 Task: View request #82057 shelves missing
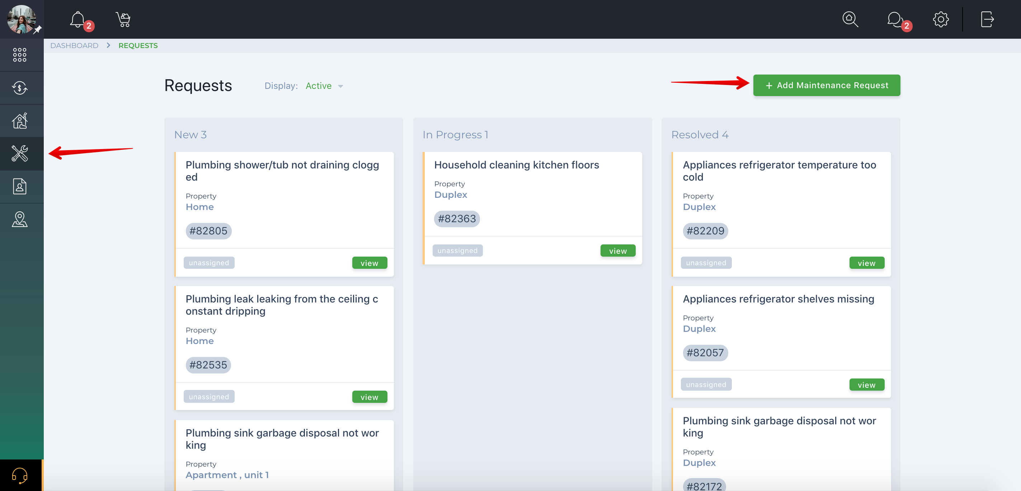pos(866,385)
